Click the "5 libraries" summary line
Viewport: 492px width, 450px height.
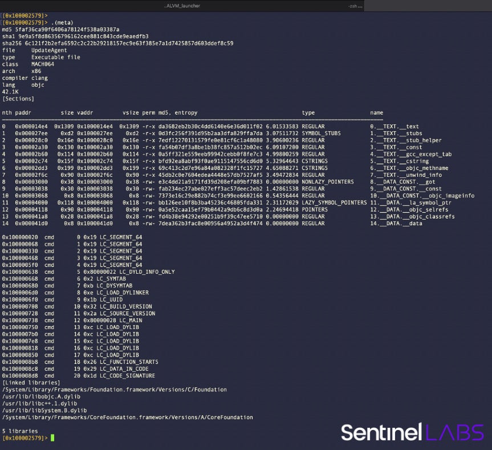coord(20,431)
